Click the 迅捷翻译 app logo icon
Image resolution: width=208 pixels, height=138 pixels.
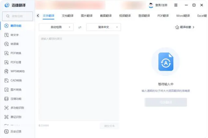coord(7,5)
